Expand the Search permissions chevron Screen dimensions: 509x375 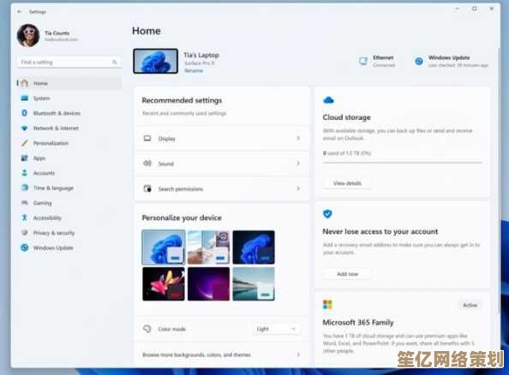click(x=298, y=188)
